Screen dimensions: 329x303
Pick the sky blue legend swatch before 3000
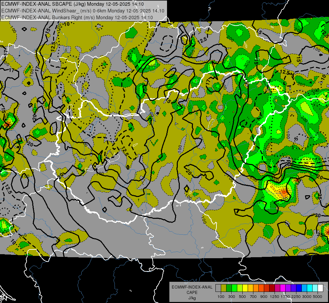(x=304, y=288)
